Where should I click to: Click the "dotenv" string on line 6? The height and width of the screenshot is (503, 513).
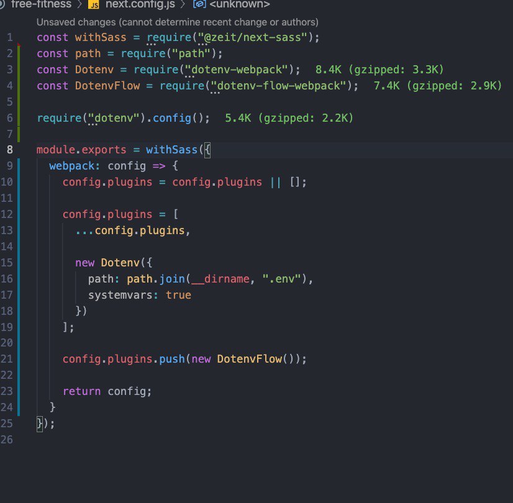[x=114, y=118]
